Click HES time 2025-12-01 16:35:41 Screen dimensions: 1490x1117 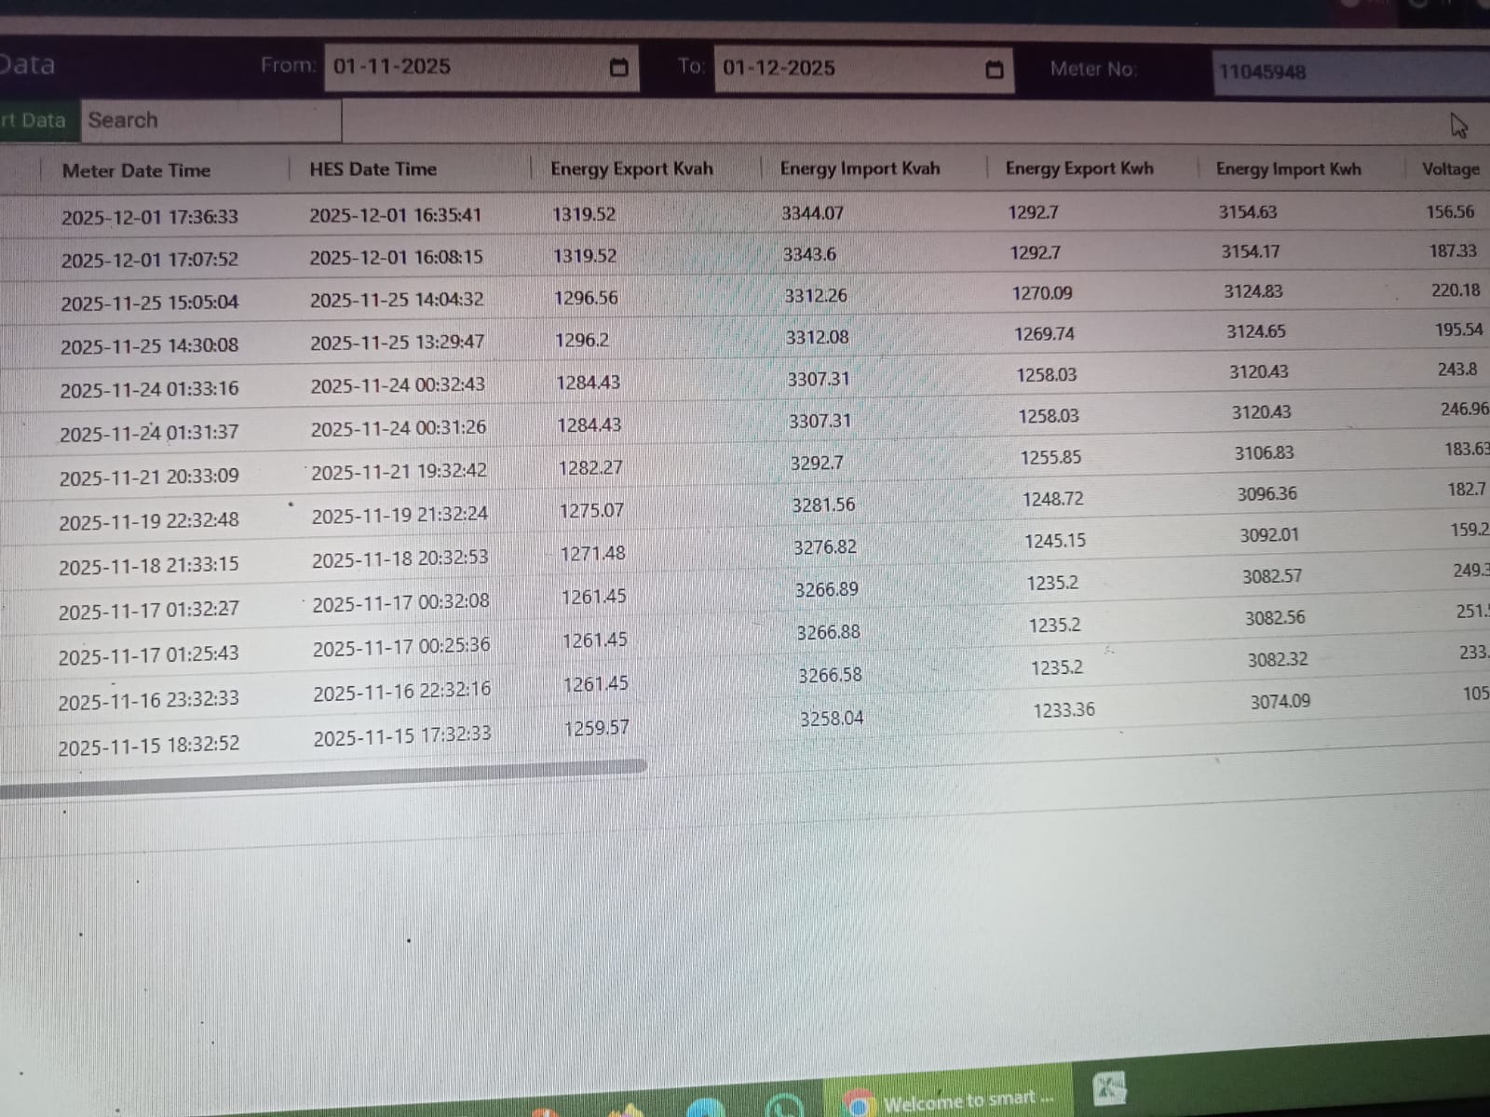click(396, 215)
